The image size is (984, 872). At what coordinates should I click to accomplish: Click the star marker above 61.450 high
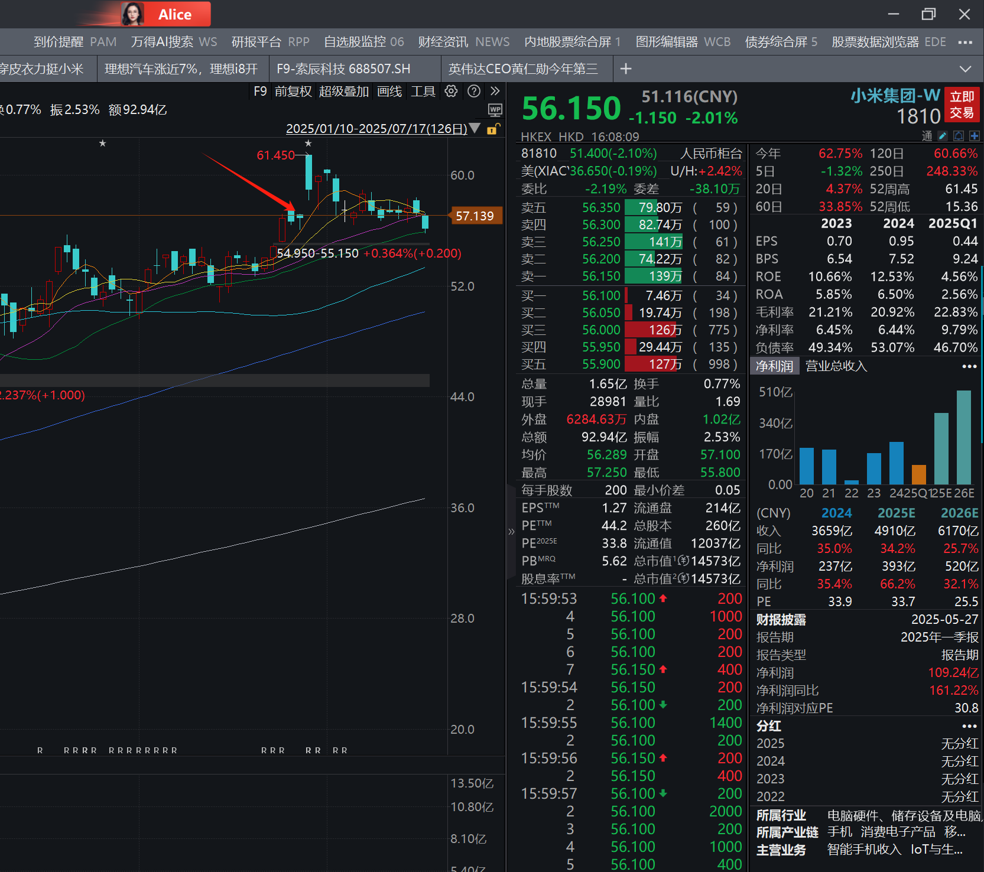click(308, 144)
